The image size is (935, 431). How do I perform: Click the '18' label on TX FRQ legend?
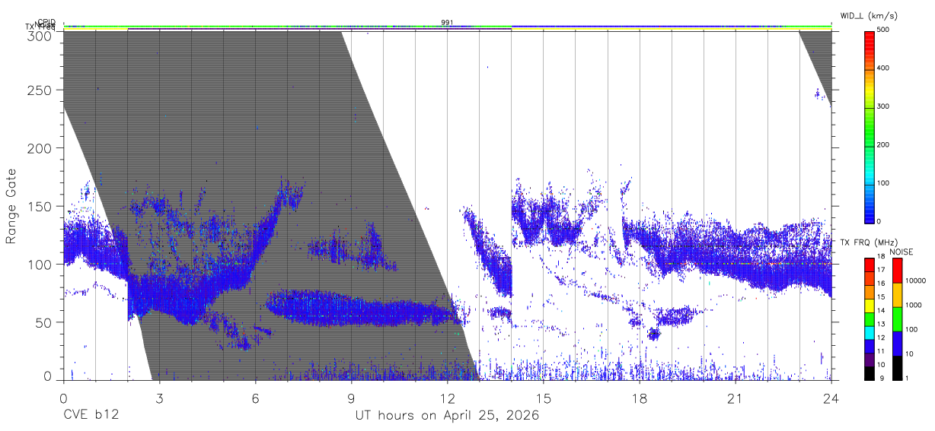[x=881, y=257]
